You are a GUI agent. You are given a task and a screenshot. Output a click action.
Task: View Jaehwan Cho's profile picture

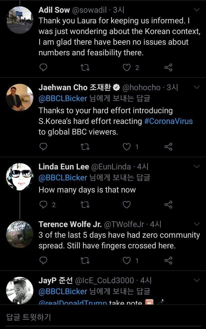20,97
